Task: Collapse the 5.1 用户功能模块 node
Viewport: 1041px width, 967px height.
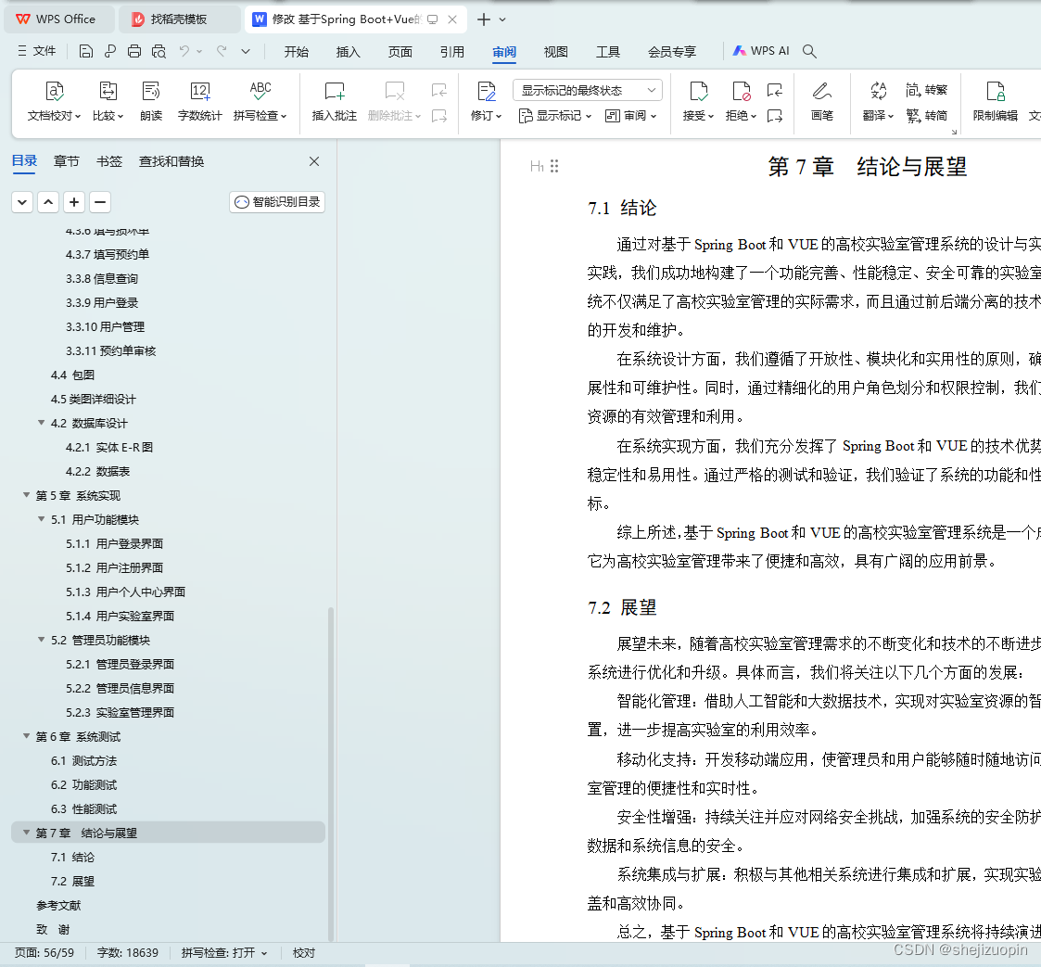Action: coord(41,518)
